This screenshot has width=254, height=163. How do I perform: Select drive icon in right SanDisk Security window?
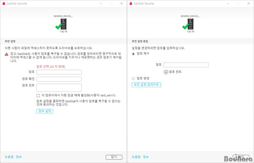[x=188, y=24]
